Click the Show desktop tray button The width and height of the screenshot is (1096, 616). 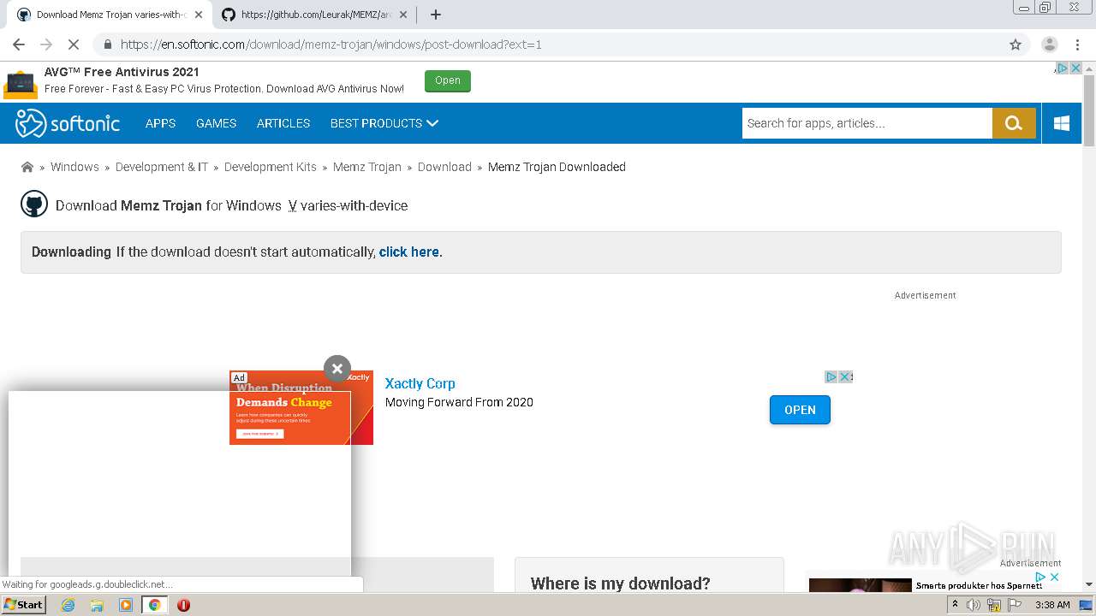1087,605
